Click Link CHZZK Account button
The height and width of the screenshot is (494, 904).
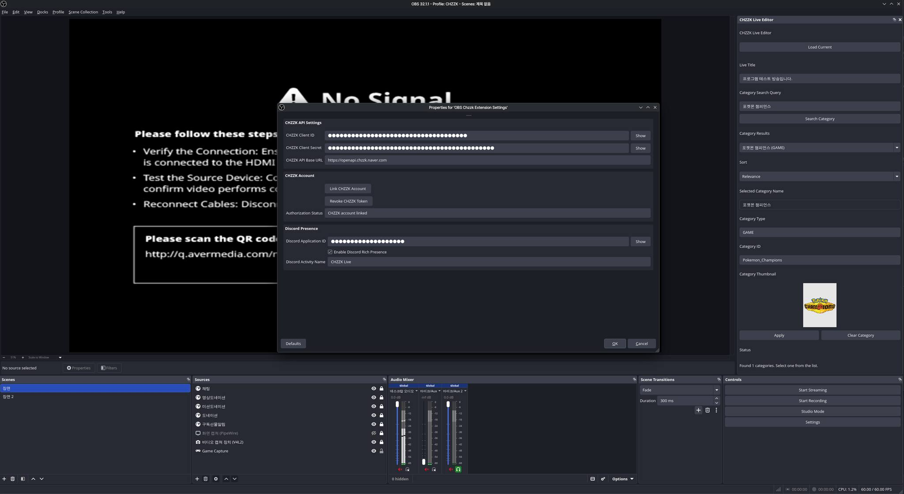pyautogui.click(x=347, y=189)
